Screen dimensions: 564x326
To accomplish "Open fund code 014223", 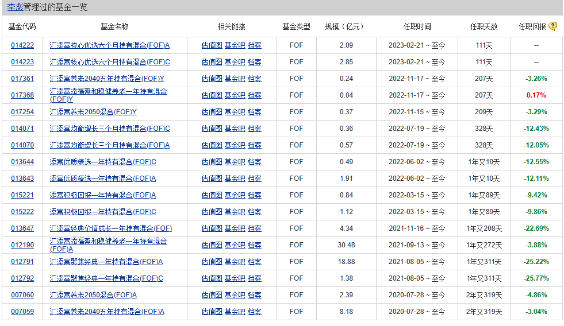I will (22, 62).
